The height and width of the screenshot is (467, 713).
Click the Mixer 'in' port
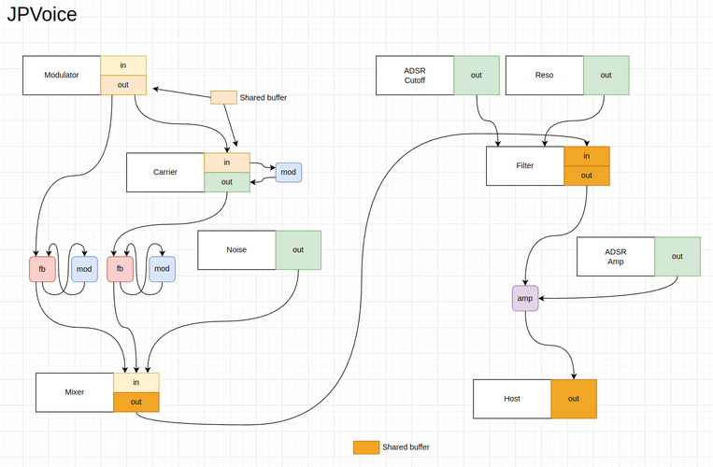(136, 383)
